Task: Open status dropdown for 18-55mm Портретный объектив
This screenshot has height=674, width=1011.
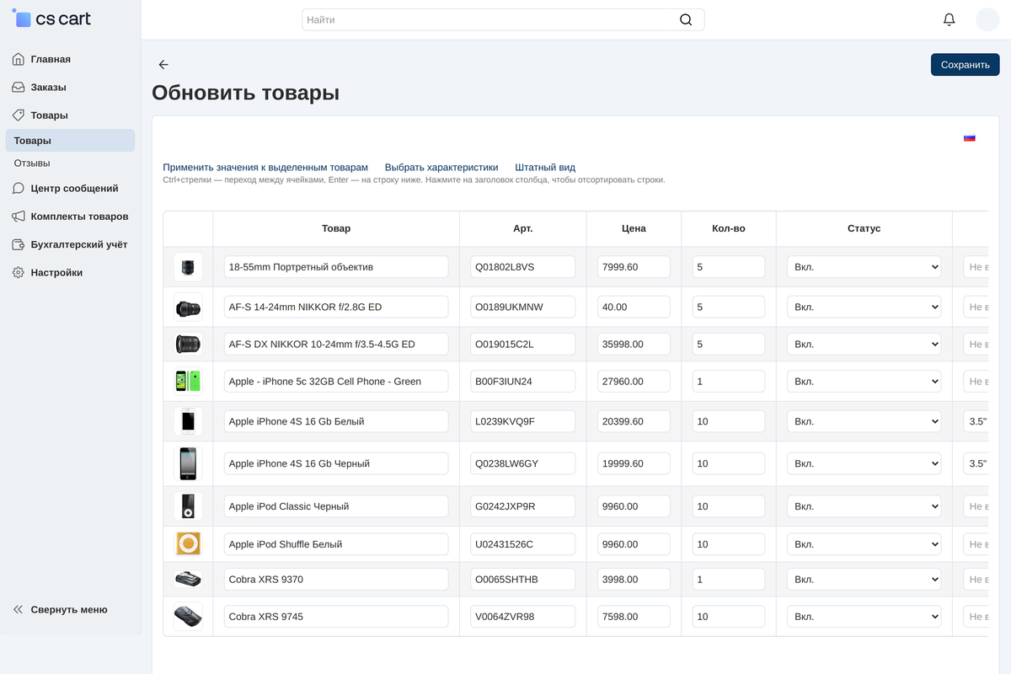Action: (864, 267)
